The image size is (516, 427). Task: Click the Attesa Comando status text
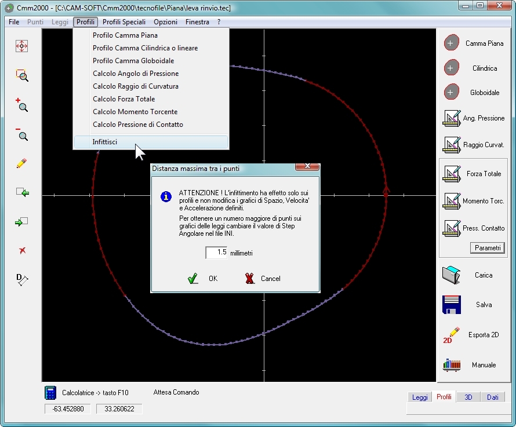[176, 392]
